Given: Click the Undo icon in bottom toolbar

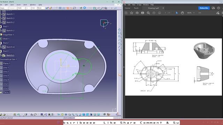Looking at the screenshot, I should pyautogui.click(x=18, y=115).
